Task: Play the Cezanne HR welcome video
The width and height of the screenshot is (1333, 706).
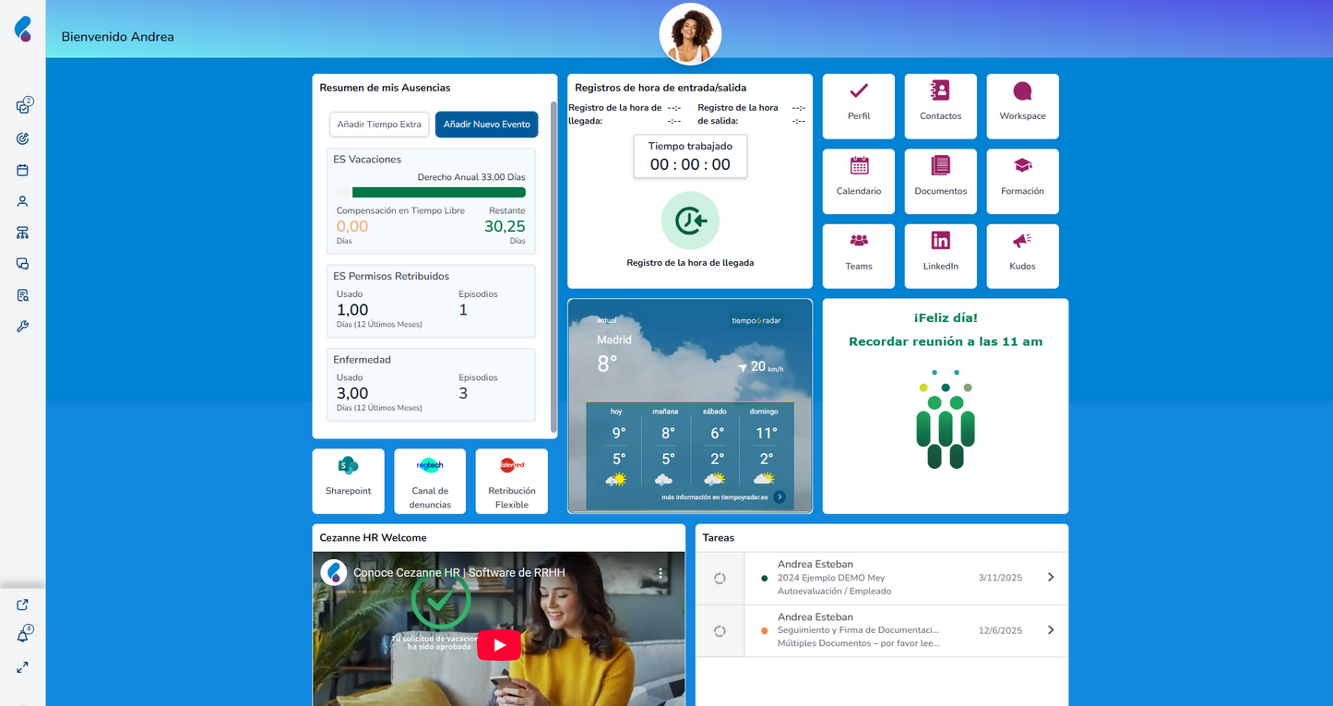Action: [x=498, y=645]
